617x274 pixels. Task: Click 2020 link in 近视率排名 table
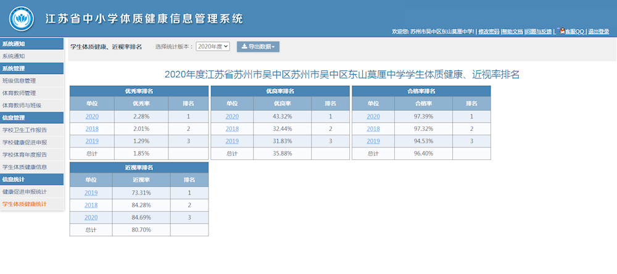91,217
